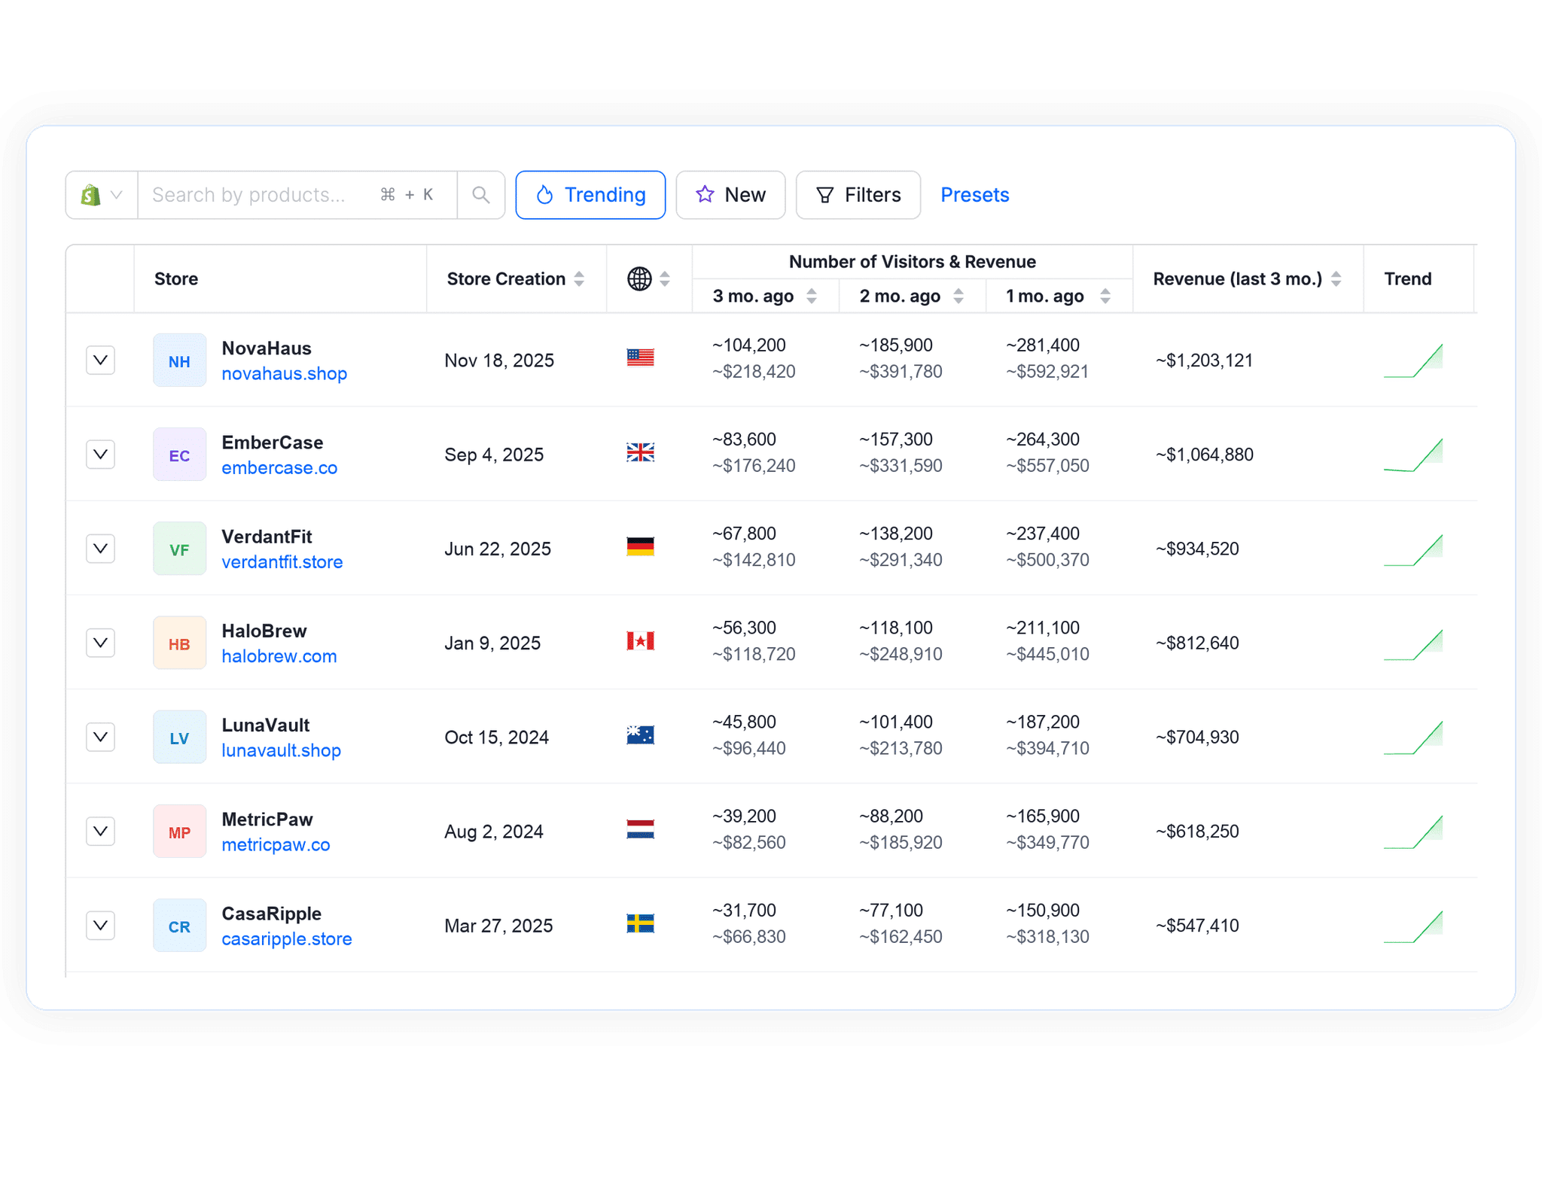Click the Netherlands flag for MetricPaw

641,829
